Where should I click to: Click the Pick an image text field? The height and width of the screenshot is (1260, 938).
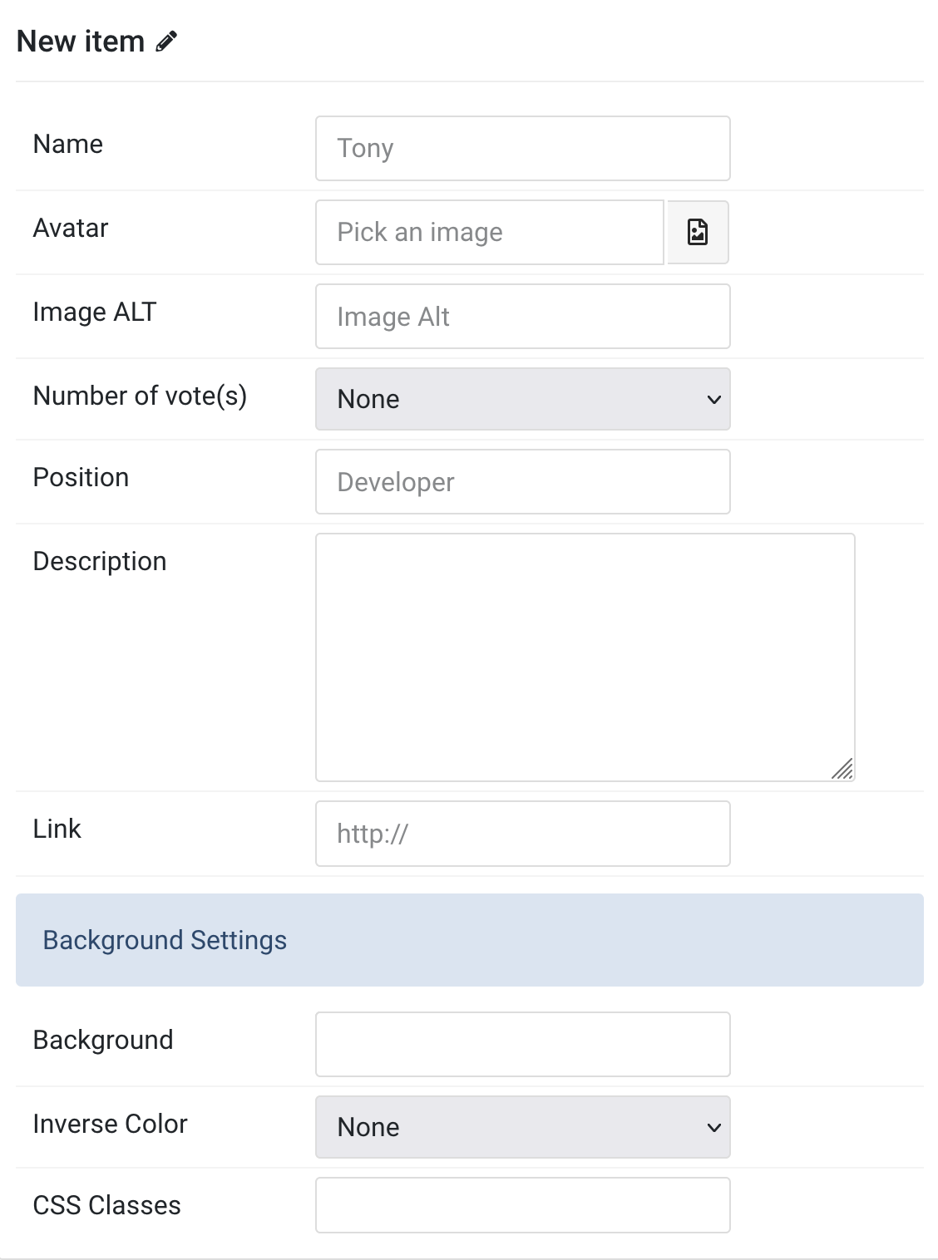(489, 232)
